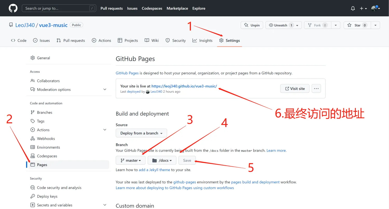
Task: Open the Environments settings
Action: pyautogui.click(x=48, y=147)
